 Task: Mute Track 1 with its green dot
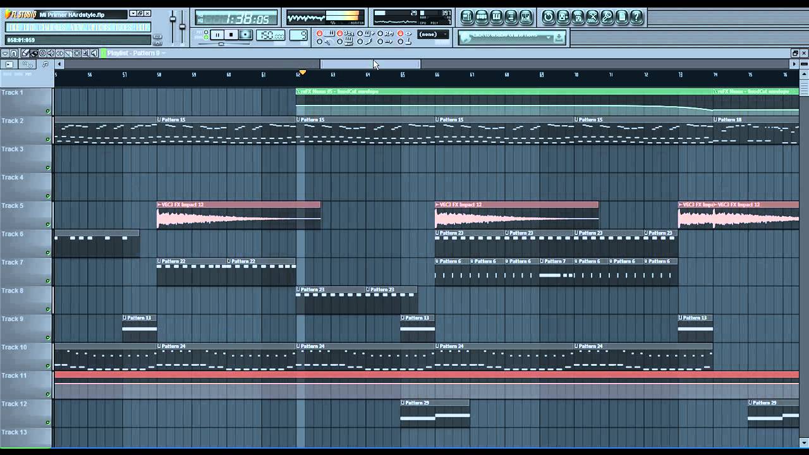click(x=48, y=111)
